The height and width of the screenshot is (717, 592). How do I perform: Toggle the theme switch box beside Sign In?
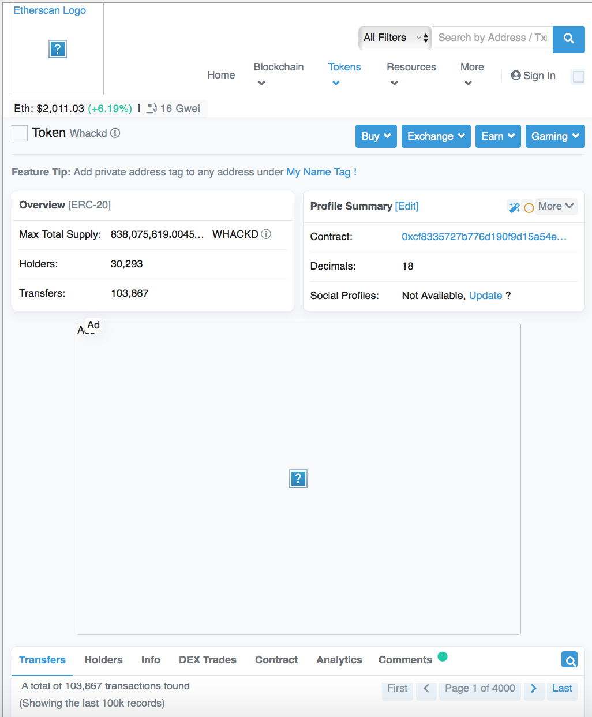click(578, 76)
